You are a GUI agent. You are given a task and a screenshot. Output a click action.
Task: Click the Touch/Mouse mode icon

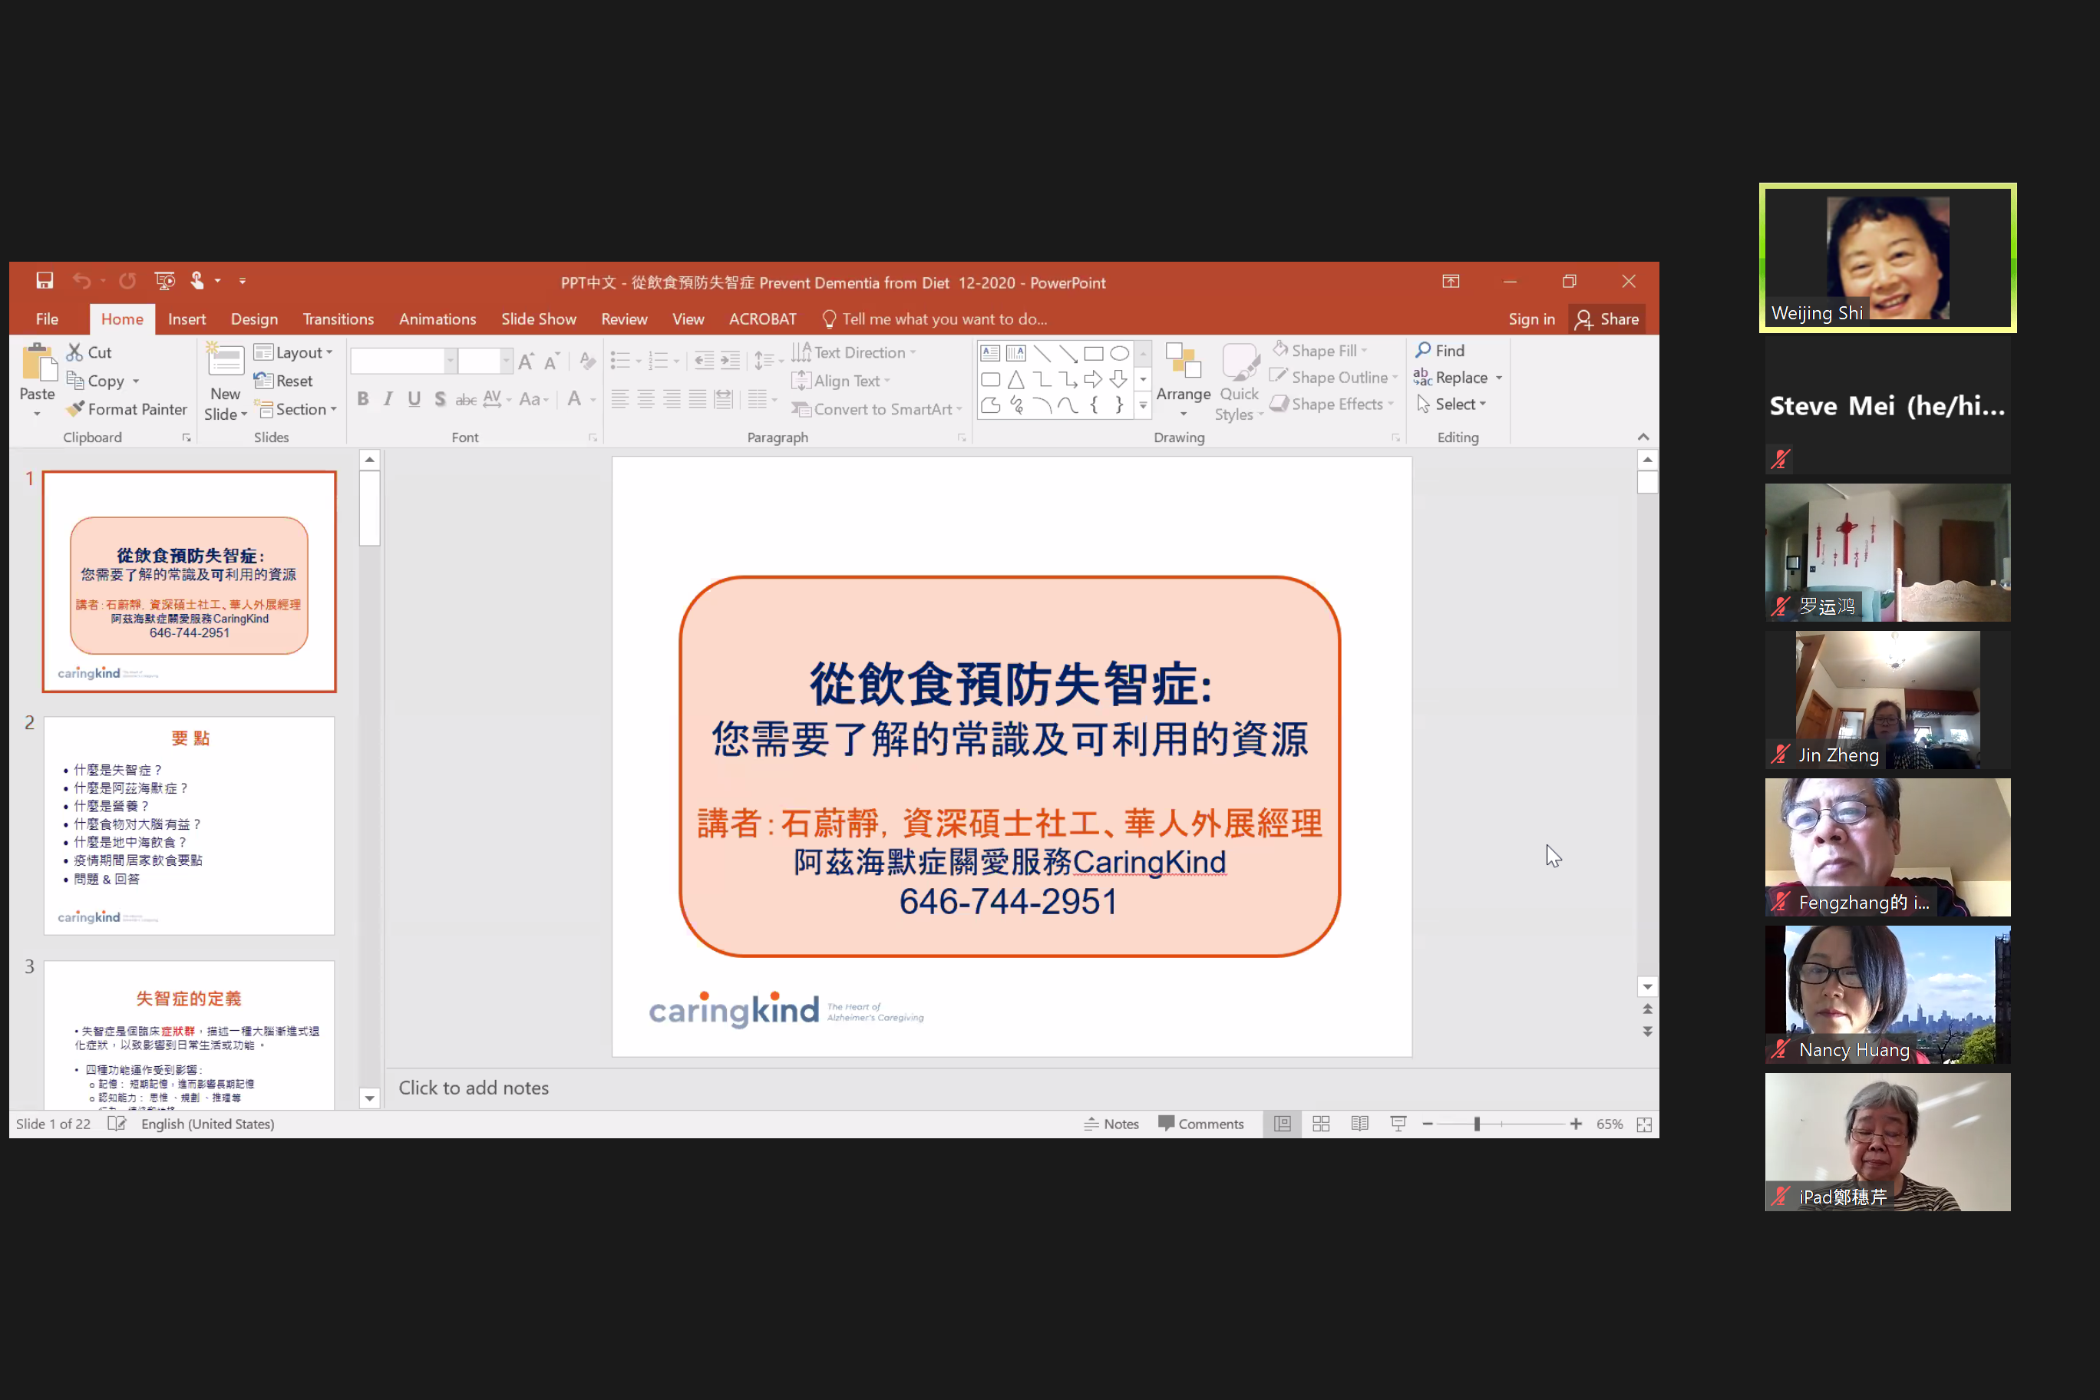coord(197,281)
